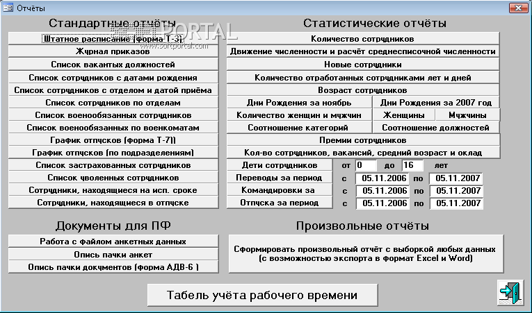Click the Документы для ПФ heading

(113, 226)
